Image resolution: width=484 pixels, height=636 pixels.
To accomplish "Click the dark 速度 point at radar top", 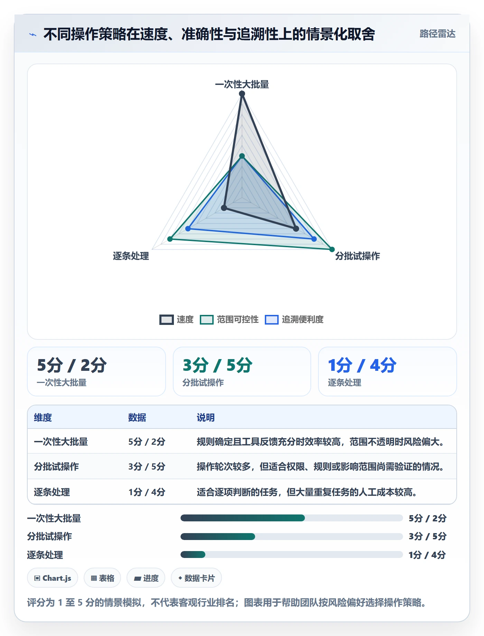I will [242, 94].
